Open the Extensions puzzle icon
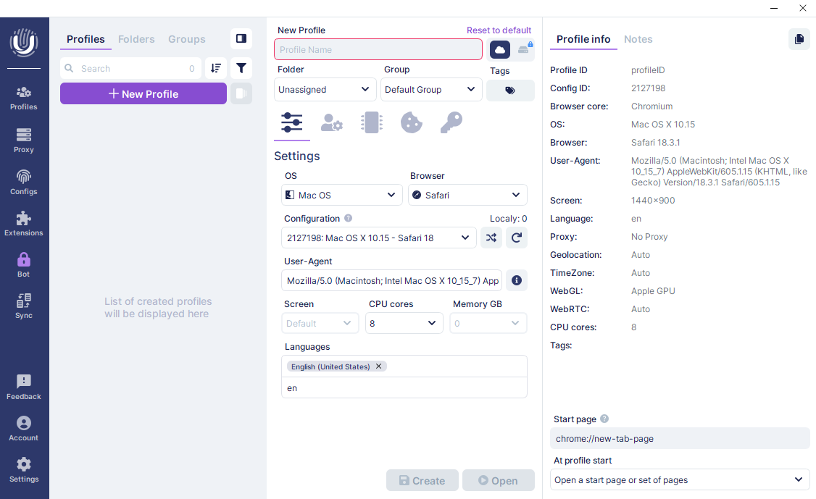 coord(24,223)
